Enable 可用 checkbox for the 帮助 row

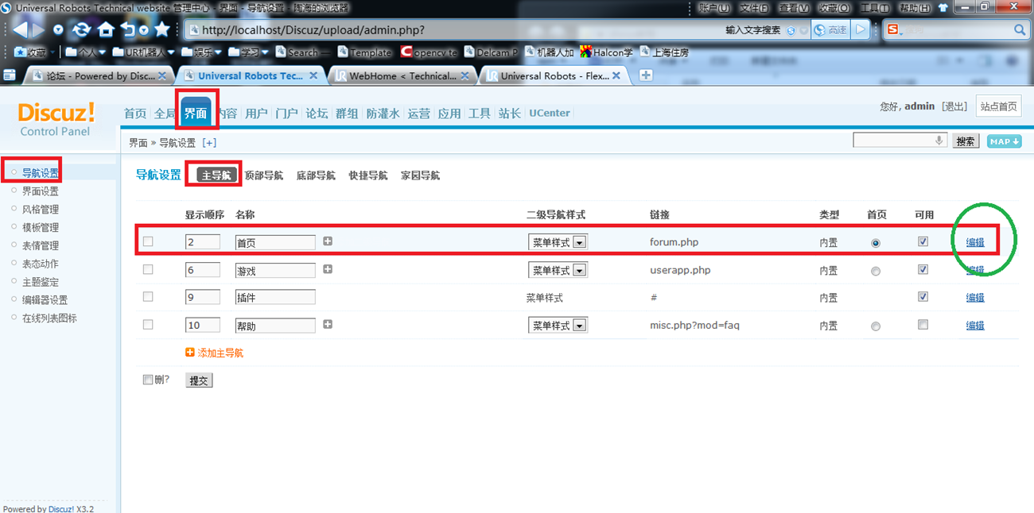point(923,324)
